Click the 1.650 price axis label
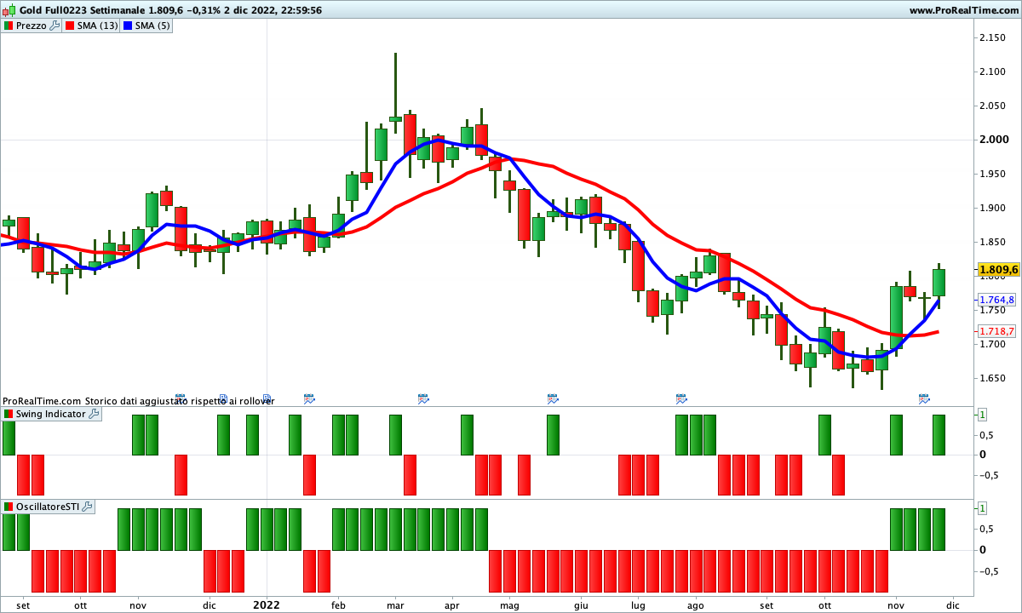Viewport: 1022px width, 613px height. (993, 378)
